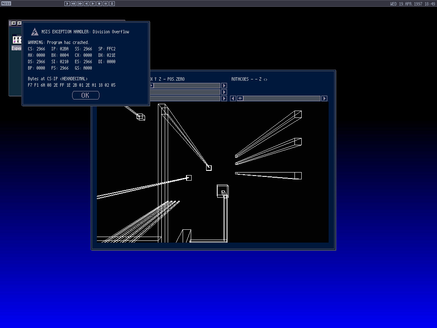Screen dimensions: 437x328
Task: Open the background window's dropdown menu button
Action: point(14,23)
